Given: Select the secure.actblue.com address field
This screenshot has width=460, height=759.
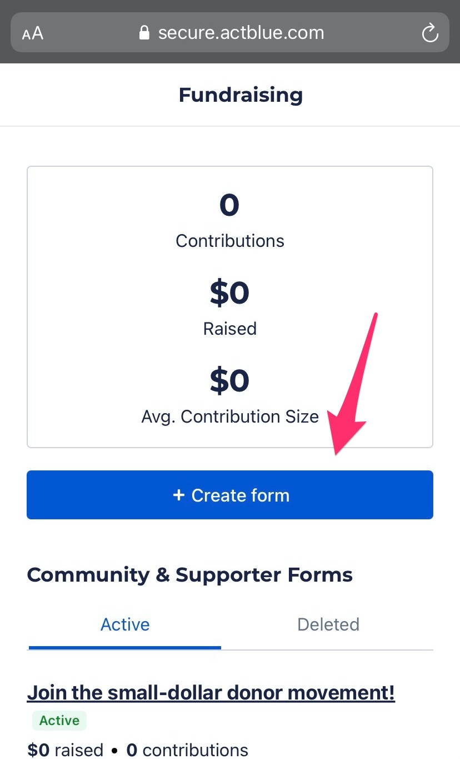Looking at the screenshot, I should coord(240,33).
